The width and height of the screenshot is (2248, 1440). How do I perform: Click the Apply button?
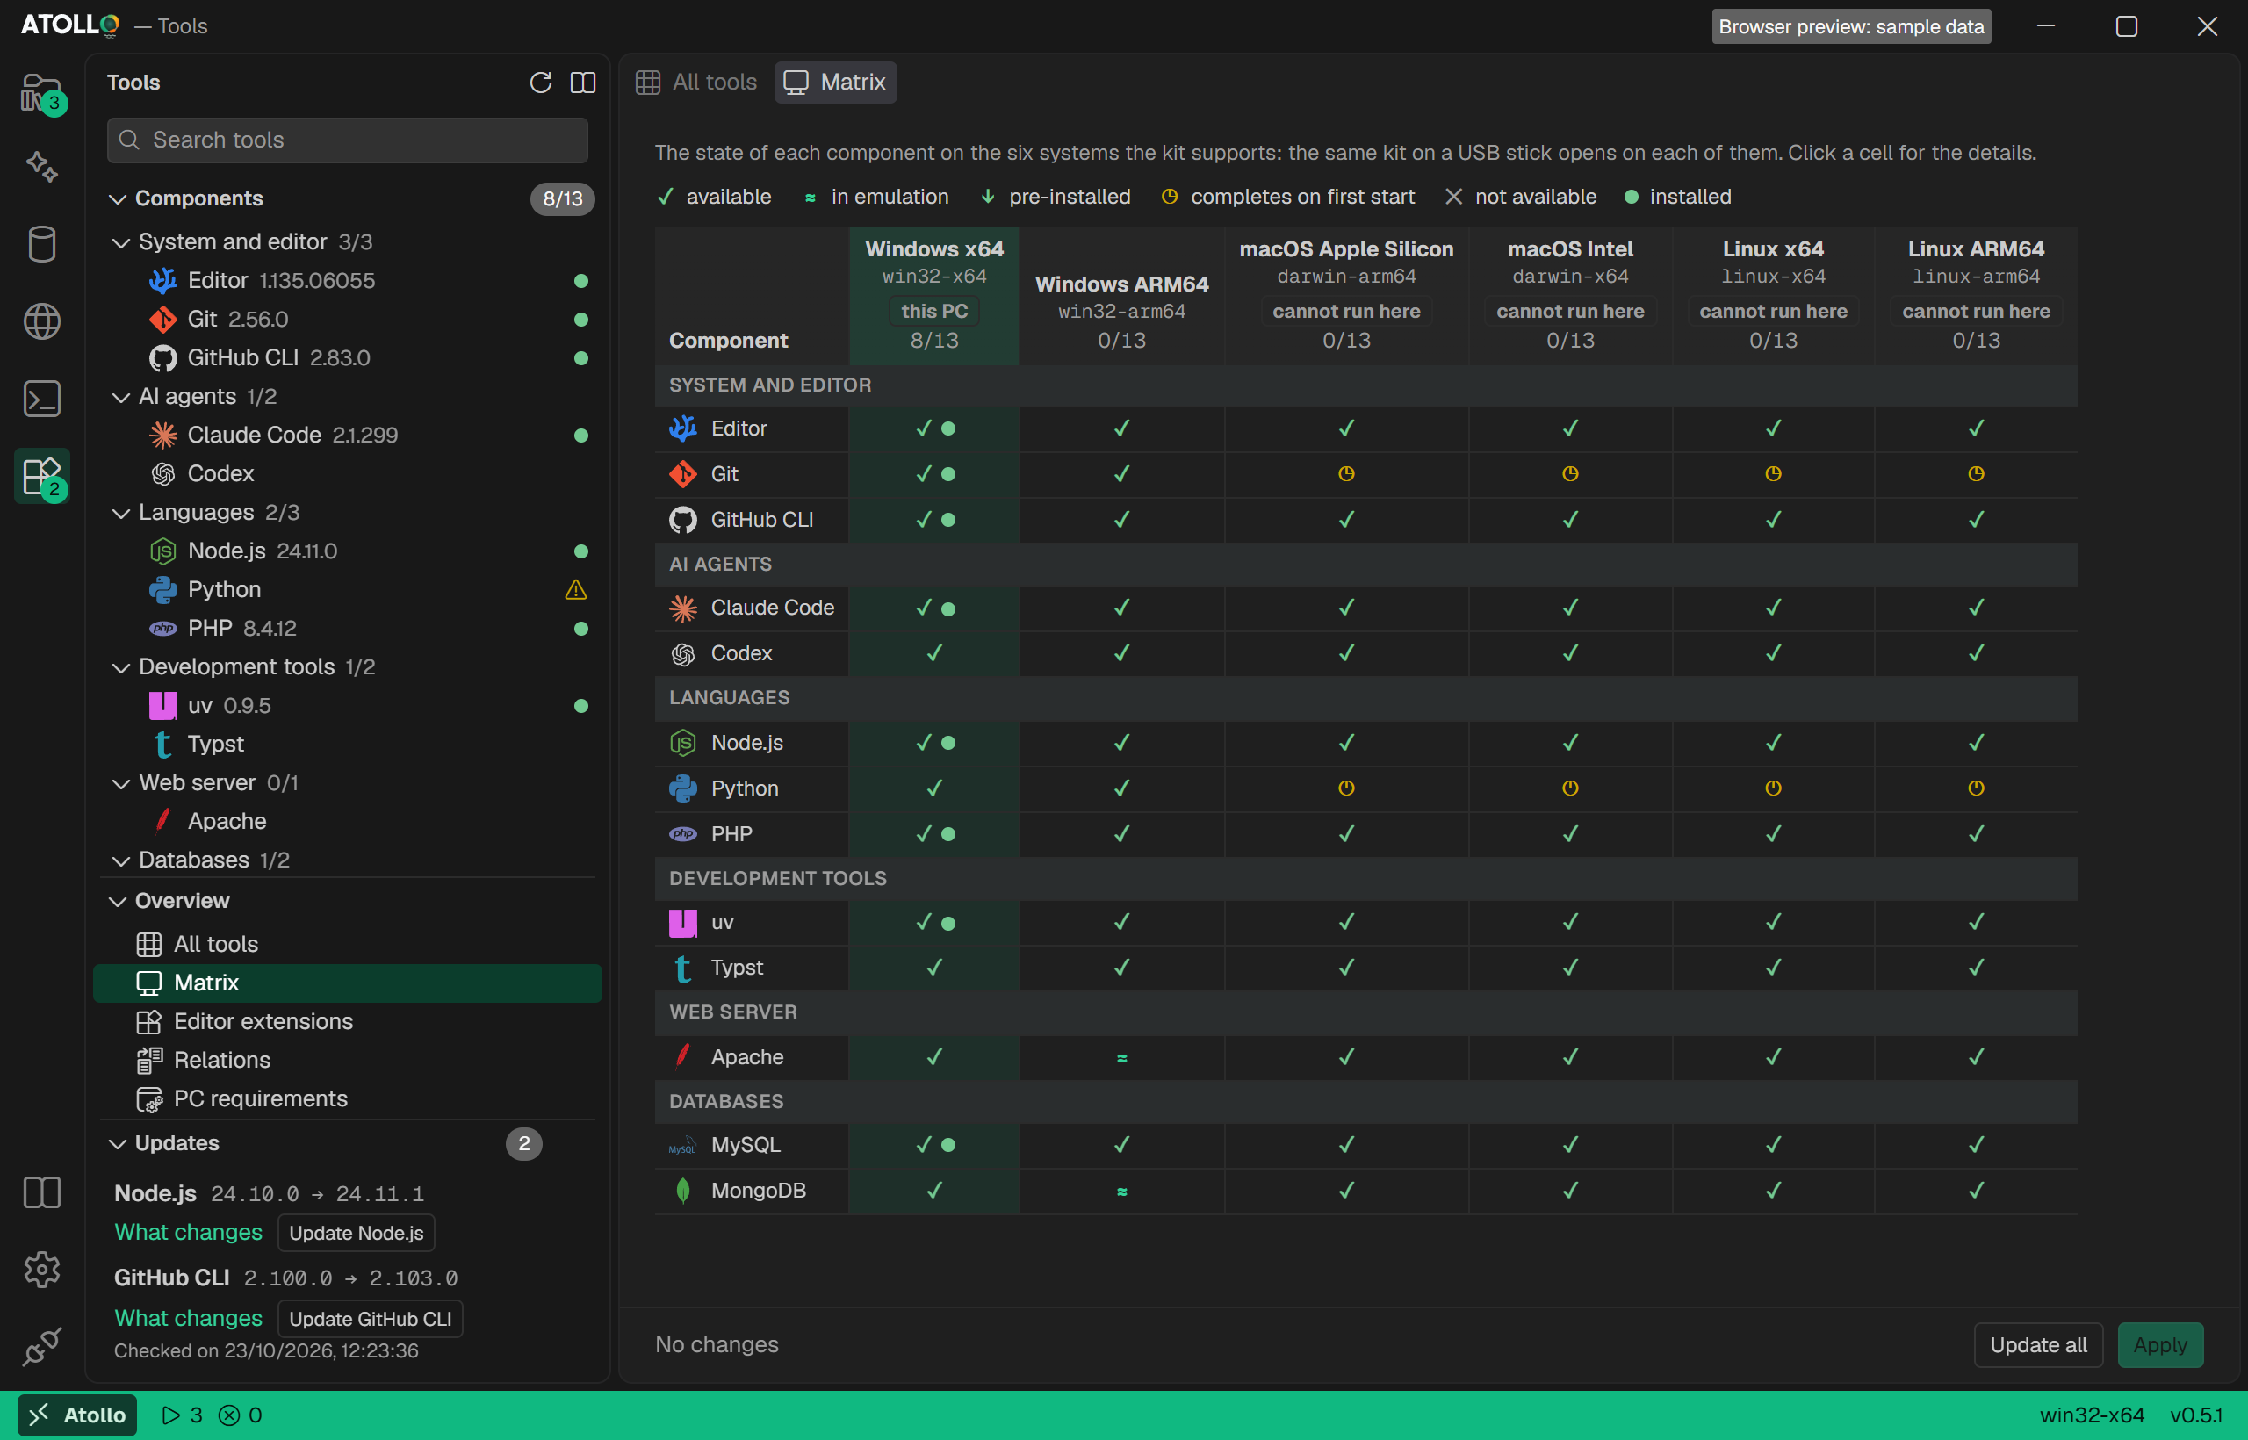click(x=2160, y=1344)
